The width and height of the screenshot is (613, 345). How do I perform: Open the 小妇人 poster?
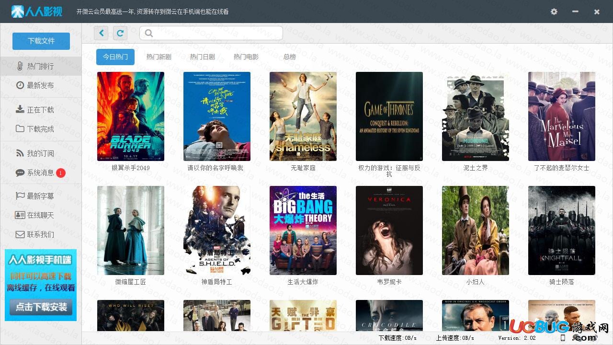point(476,230)
